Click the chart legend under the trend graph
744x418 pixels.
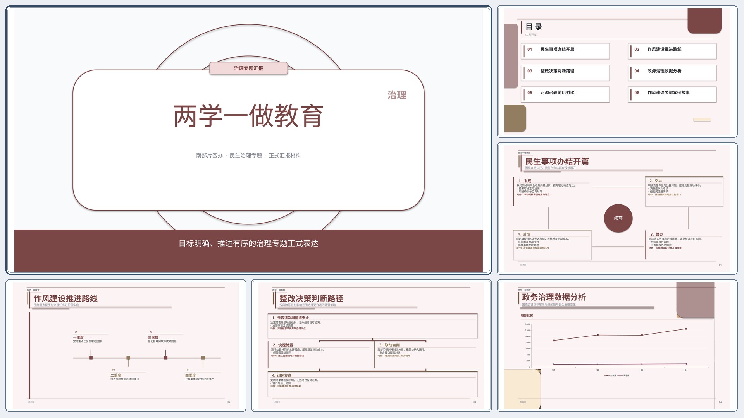(x=617, y=375)
